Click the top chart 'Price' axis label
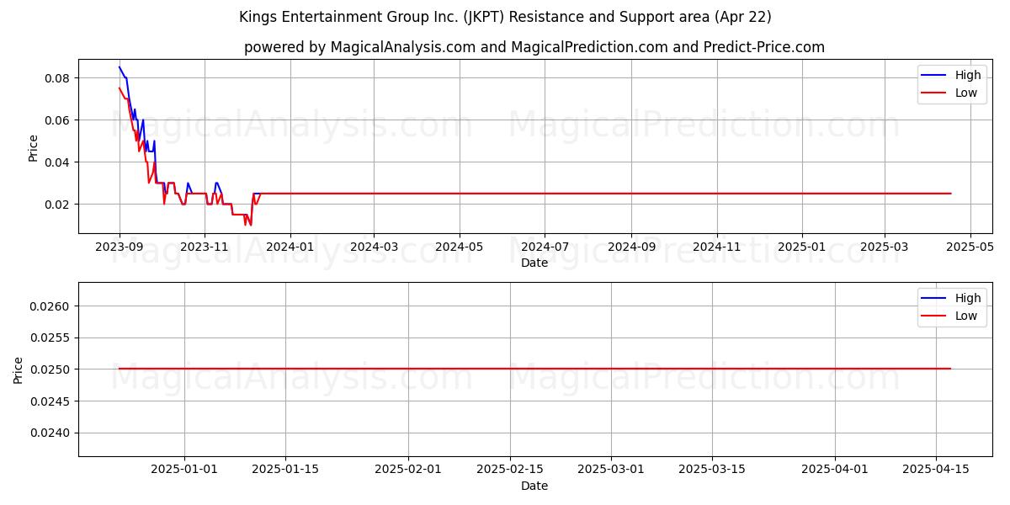Image resolution: width=1010 pixels, height=505 pixels. pyautogui.click(x=34, y=147)
